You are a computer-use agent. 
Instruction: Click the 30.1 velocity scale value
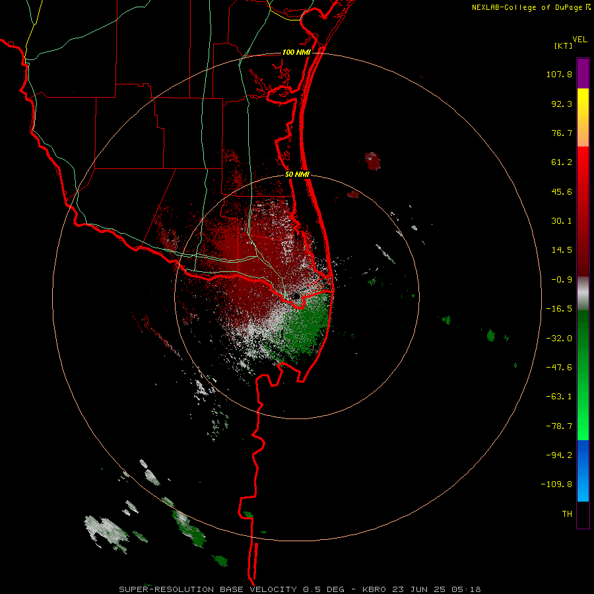562,221
